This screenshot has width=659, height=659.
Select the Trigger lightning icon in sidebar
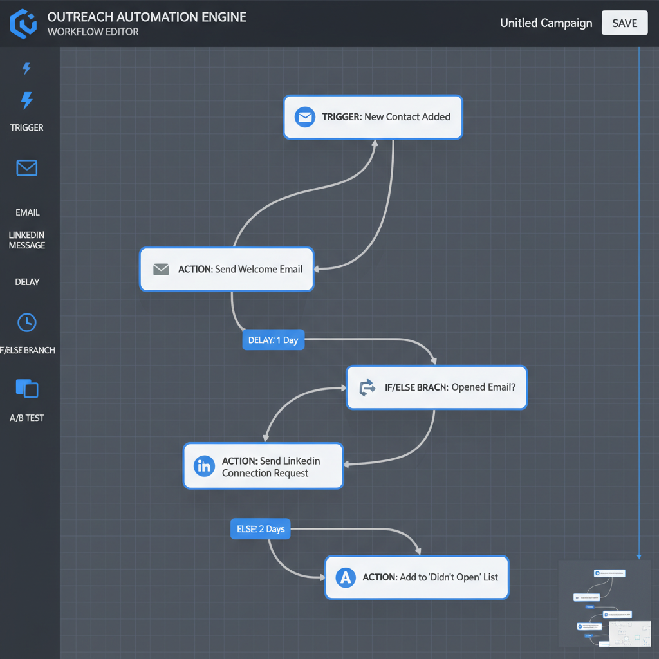click(26, 100)
